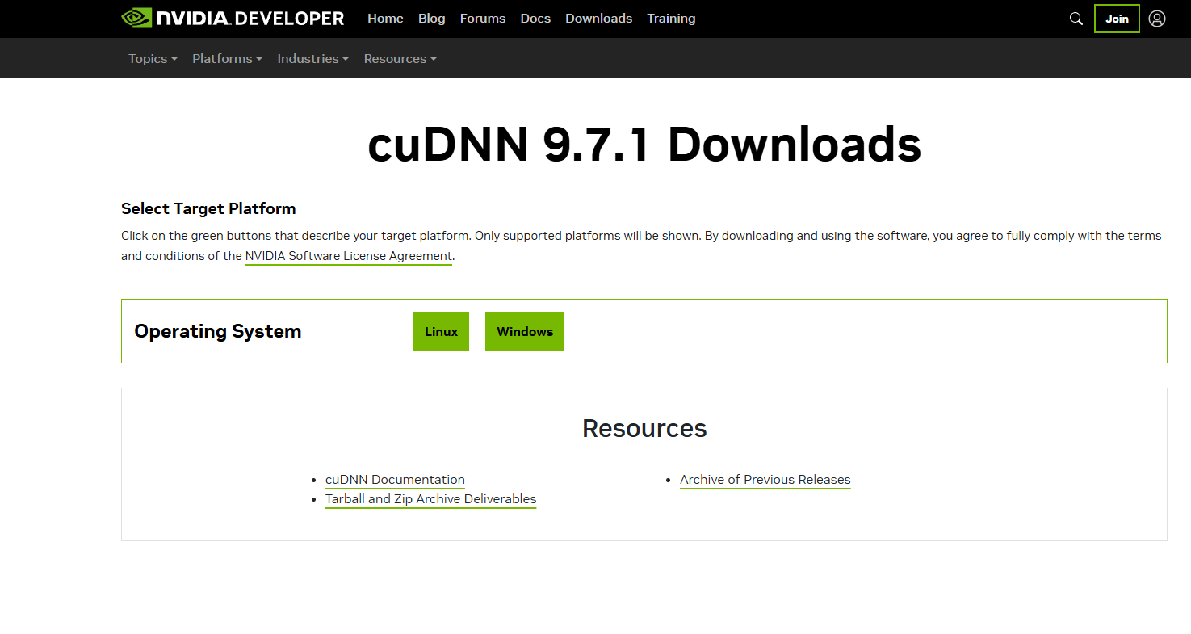This screenshot has height=634, width=1191.
Task: Open the search magnifier icon
Action: [1076, 19]
